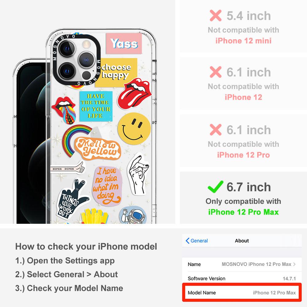This screenshot has height=307, width=307.
Task: Click the pink Yass sticker
Action: click(124, 44)
